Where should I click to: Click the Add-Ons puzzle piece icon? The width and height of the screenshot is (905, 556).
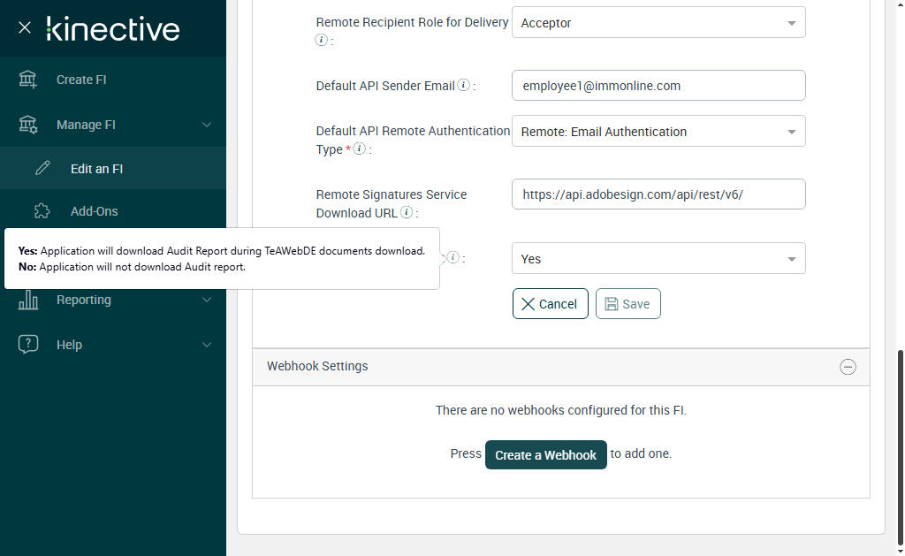pos(42,211)
